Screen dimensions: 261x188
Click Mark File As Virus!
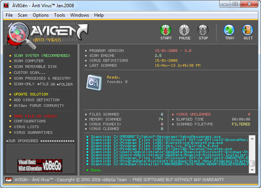pyautogui.click(x=35, y=116)
